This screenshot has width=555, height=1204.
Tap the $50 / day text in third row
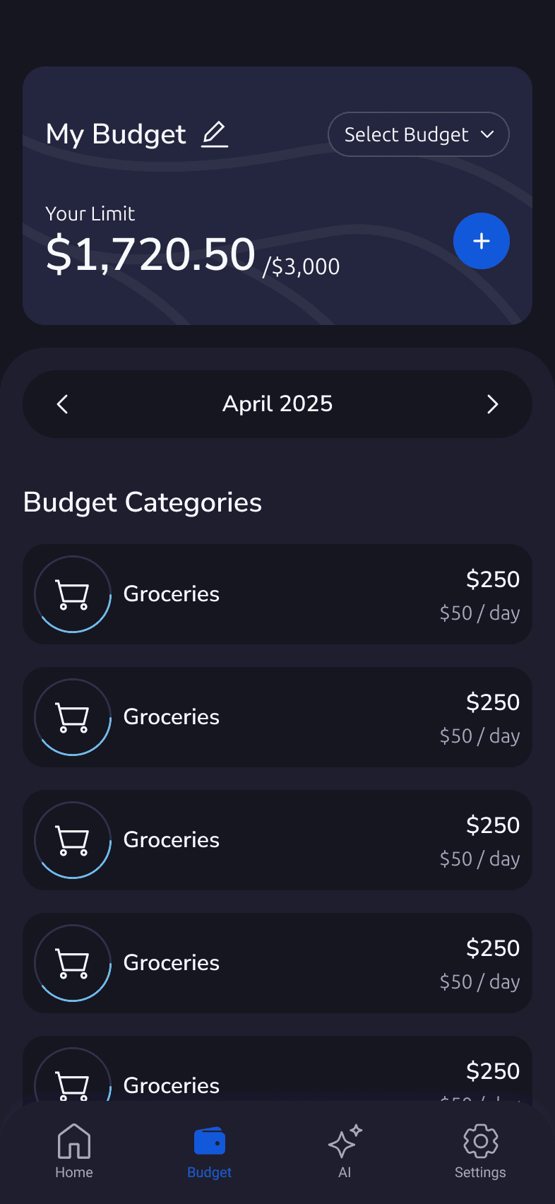tap(479, 859)
